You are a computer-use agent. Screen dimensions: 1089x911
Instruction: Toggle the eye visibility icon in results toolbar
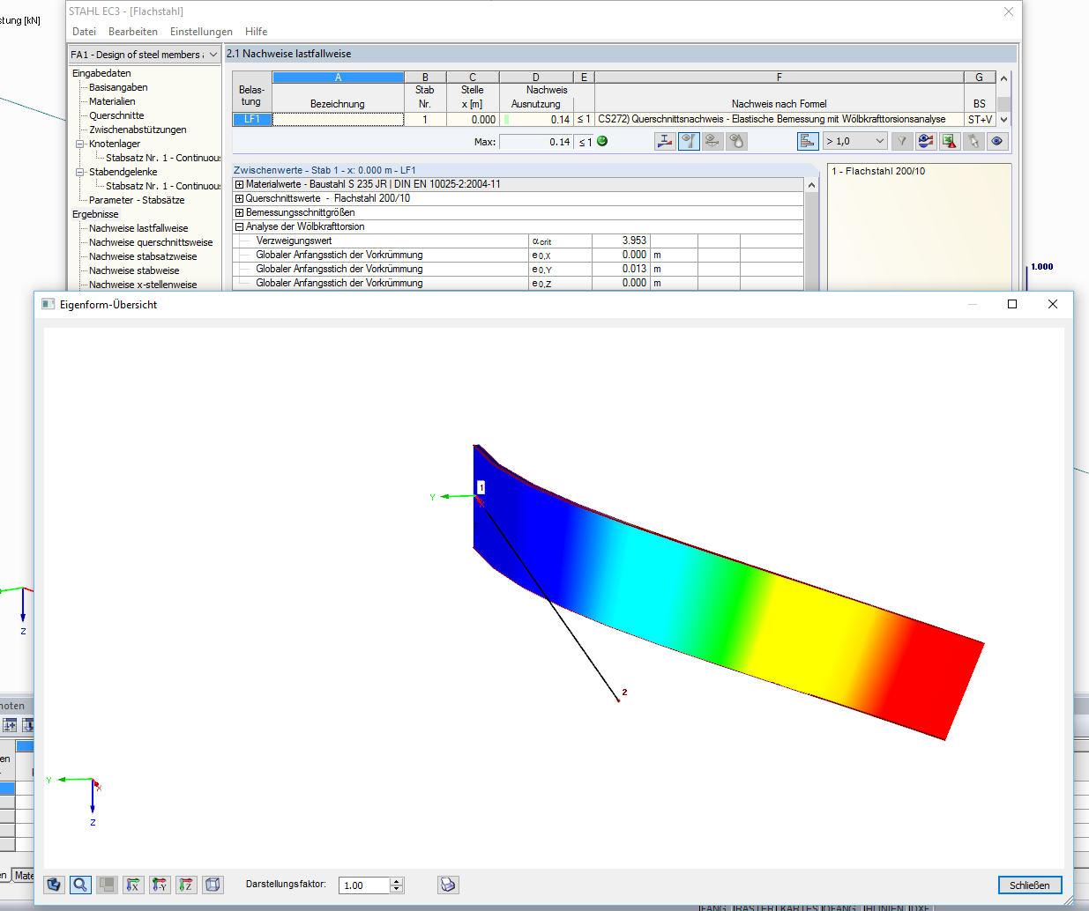(997, 141)
